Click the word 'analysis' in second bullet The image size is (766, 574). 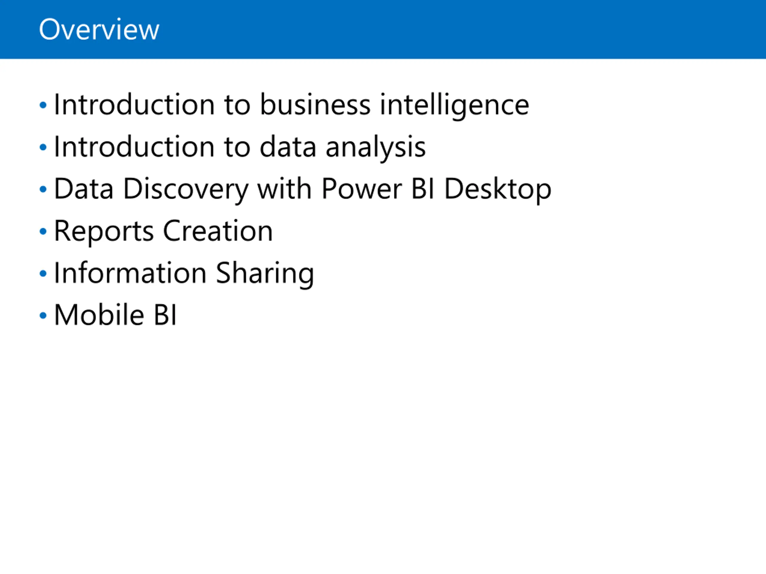376,148
